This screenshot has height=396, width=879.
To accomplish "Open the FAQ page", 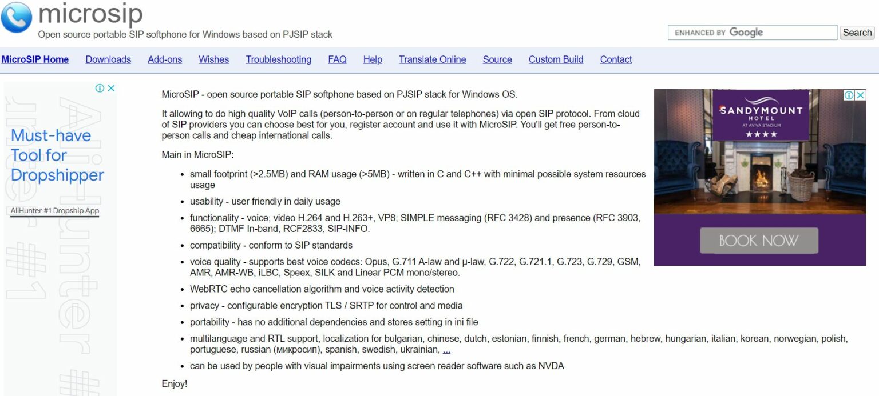I will point(337,59).
